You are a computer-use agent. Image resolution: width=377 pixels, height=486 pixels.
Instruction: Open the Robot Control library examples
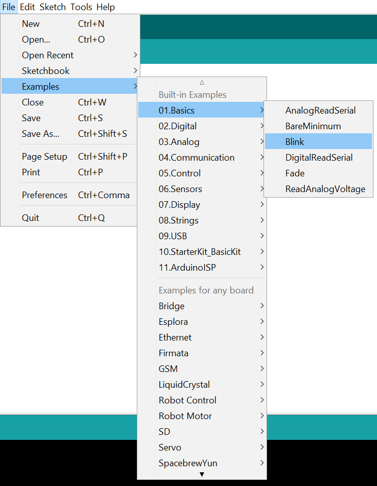click(x=202, y=400)
